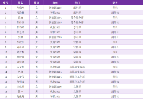Click the name cell 管坤
Screen dimensions: 143x99
21,91
